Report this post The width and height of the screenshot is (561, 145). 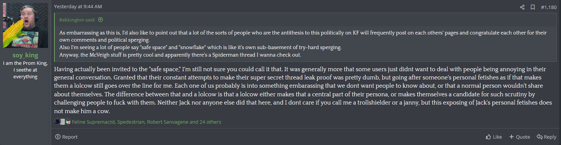pyautogui.click(x=66, y=137)
